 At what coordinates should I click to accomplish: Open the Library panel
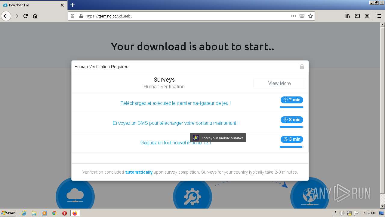click(348, 16)
